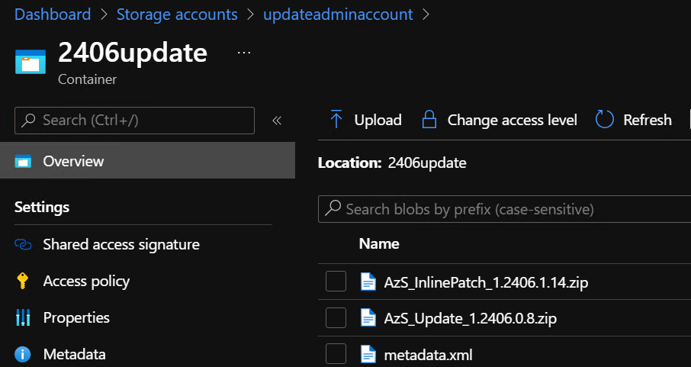The image size is (691, 367).
Task: Open the ellipsis more options menu
Action: point(243,53)
